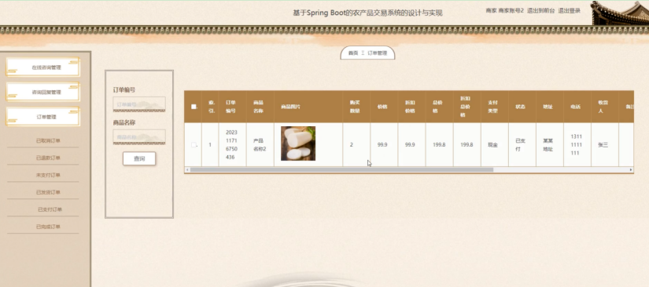
Task: Click the page title 基于Spring Boot的农产品交易系统
Action: pos(367,13)
